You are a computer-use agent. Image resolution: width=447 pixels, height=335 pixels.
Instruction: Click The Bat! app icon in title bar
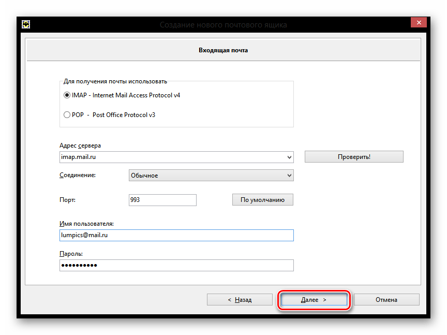[x=25, y=24]
